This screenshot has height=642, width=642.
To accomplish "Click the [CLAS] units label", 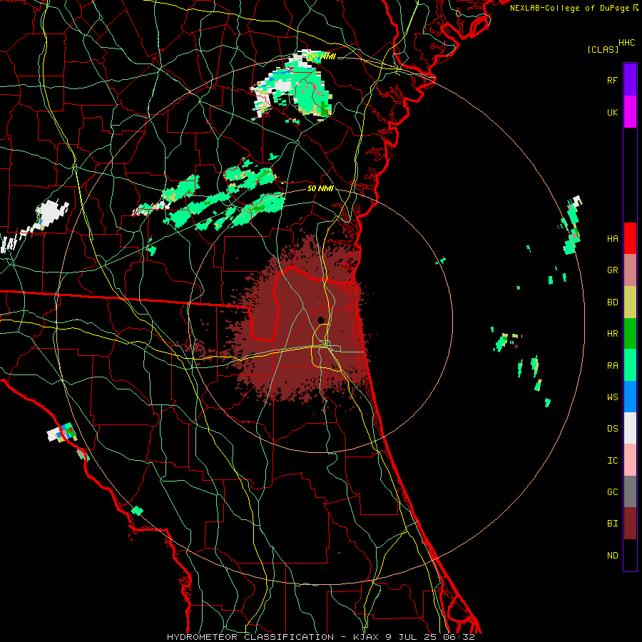I will 603,49.
